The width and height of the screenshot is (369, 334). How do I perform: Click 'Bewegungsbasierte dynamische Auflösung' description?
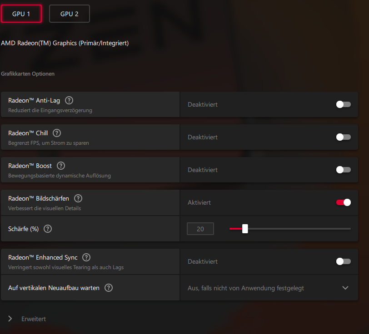coord(59,176)
